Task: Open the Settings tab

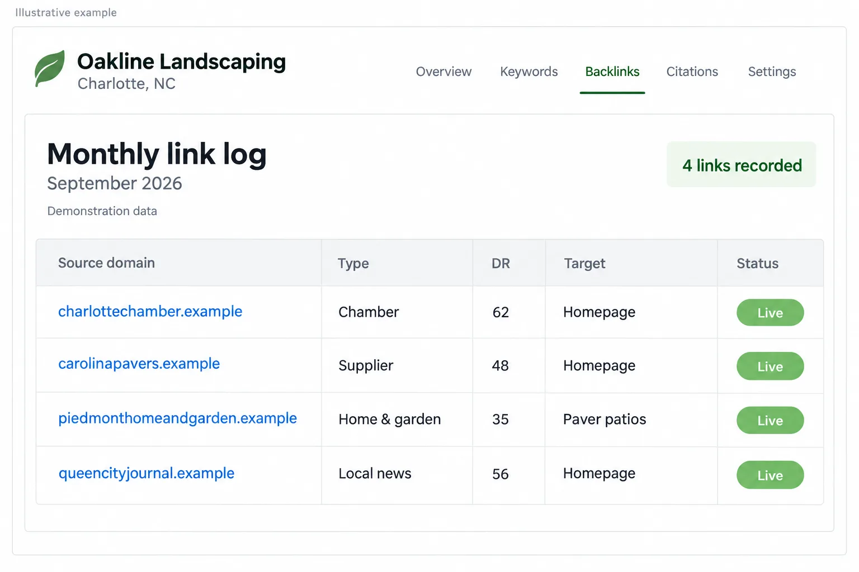Action: 772,71
